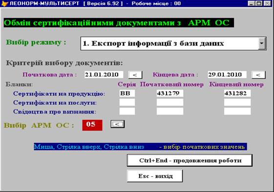Click the application icon in the title bar
This screenshot has width=274, height=192.
click(x=4, y=3)
